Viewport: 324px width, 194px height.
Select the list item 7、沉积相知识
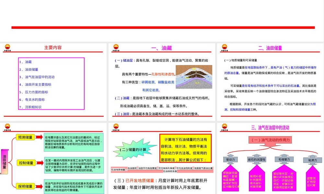(x=30, y=107)
